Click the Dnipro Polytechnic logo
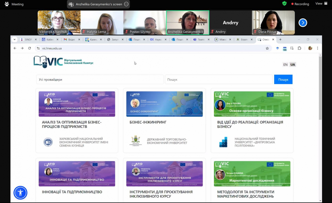 point(223,142)
